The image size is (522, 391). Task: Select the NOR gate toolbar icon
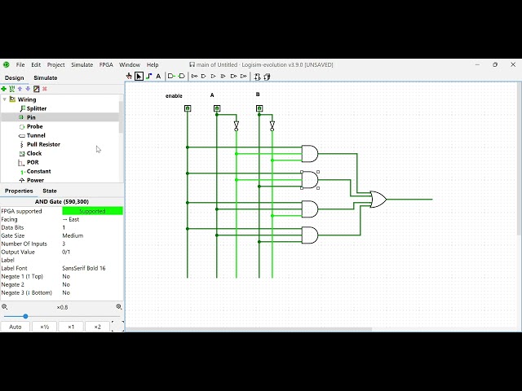[243, 77]
